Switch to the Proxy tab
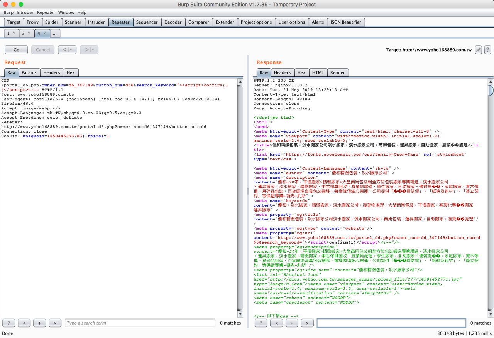This screenshot has height=338, width=494. pos(33,22)
